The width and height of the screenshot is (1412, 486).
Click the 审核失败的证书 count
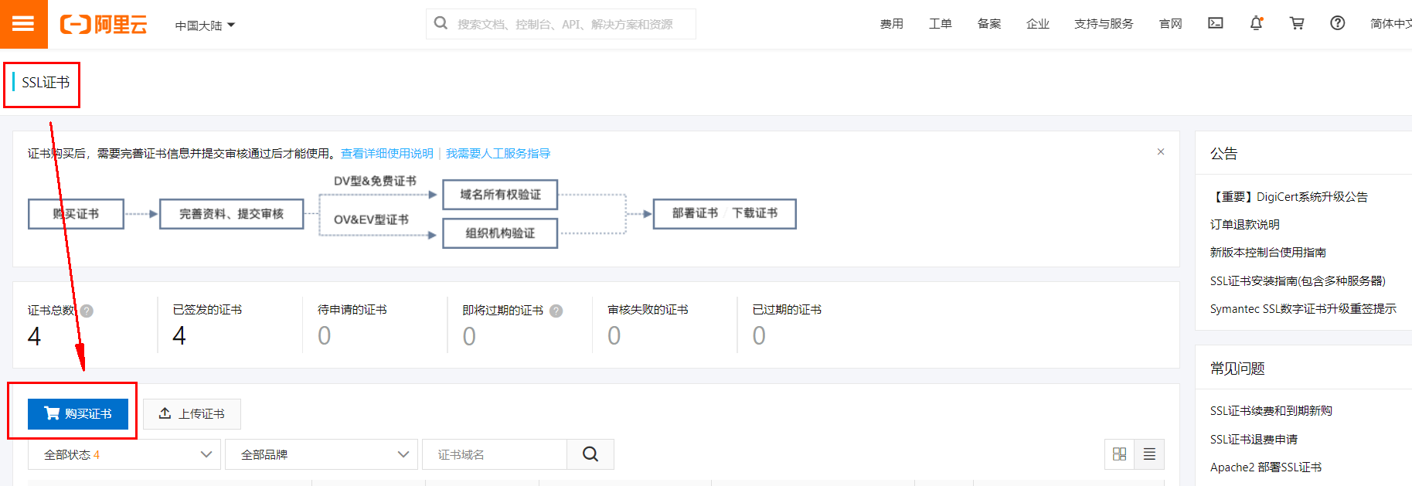coord(614,336)
